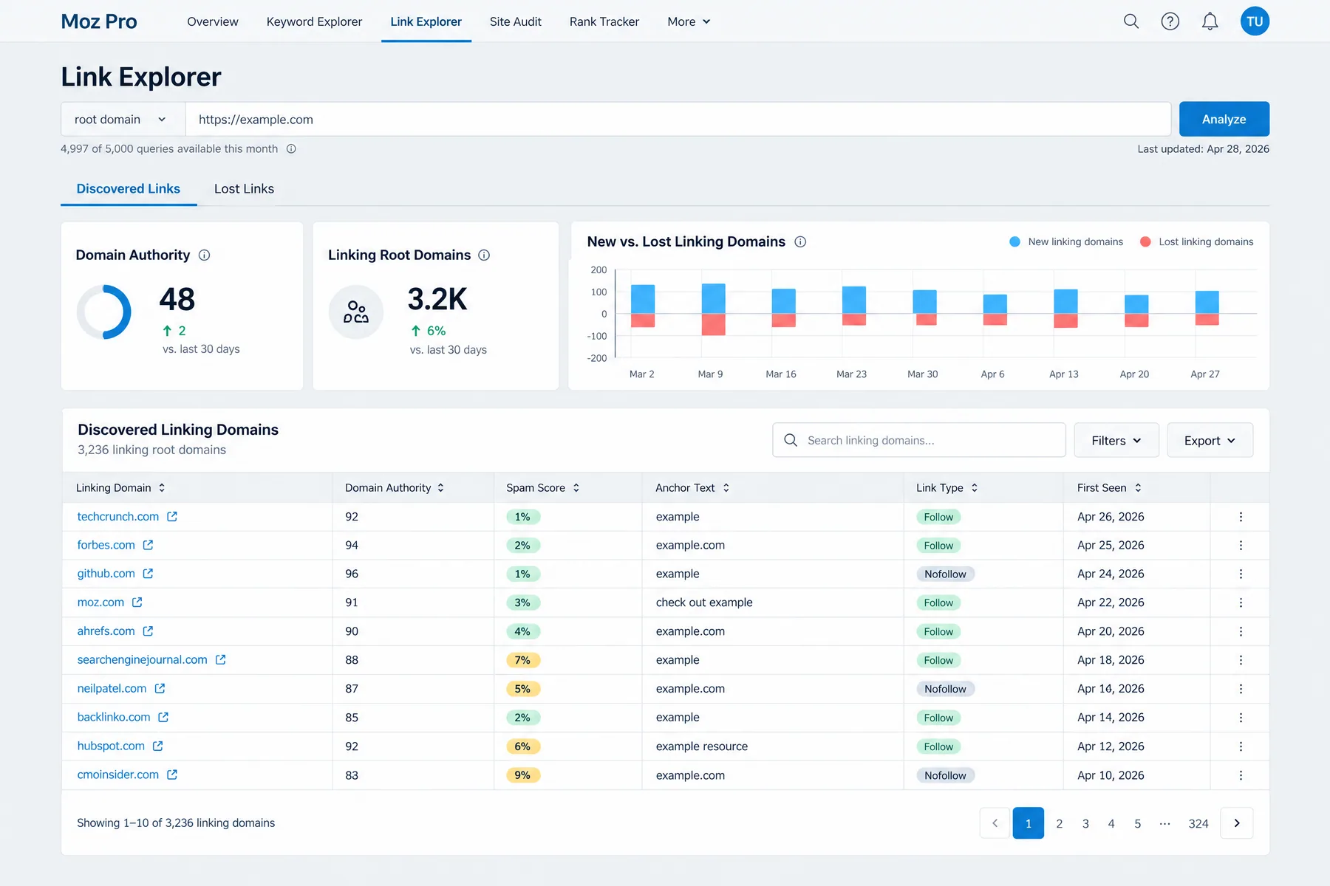Screen dimensions: 1330x886
Task: Select the Discovered Links tab
Action: coord(129,189)
